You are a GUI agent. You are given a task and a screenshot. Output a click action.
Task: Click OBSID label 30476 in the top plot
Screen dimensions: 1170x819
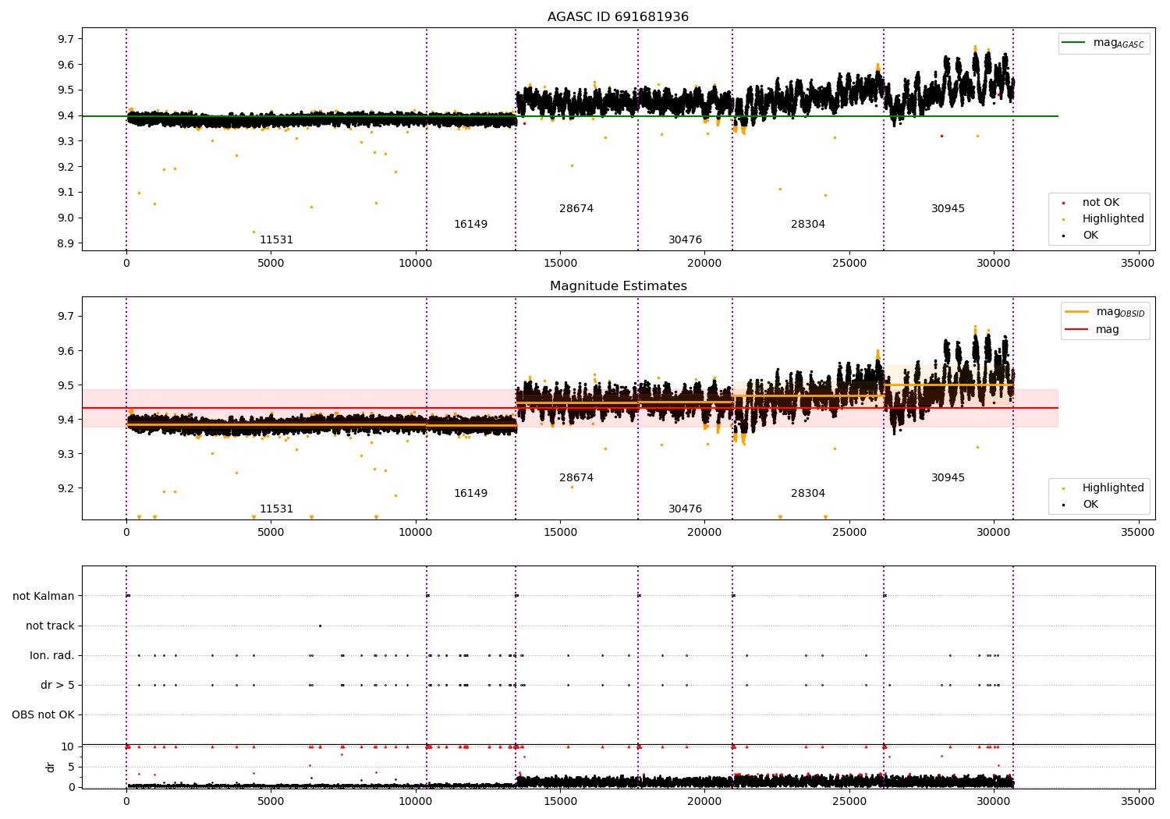coord(685,240)
